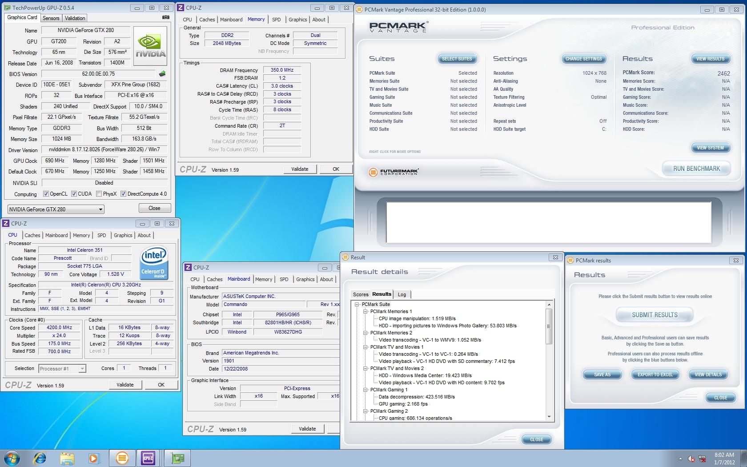Collapse the PCMark Memories 1 node

click(x=365, y=311)
